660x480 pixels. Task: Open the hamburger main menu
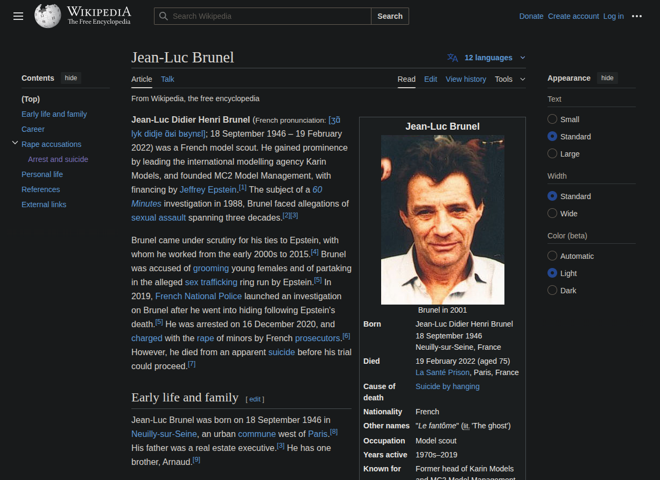point(18,16)
